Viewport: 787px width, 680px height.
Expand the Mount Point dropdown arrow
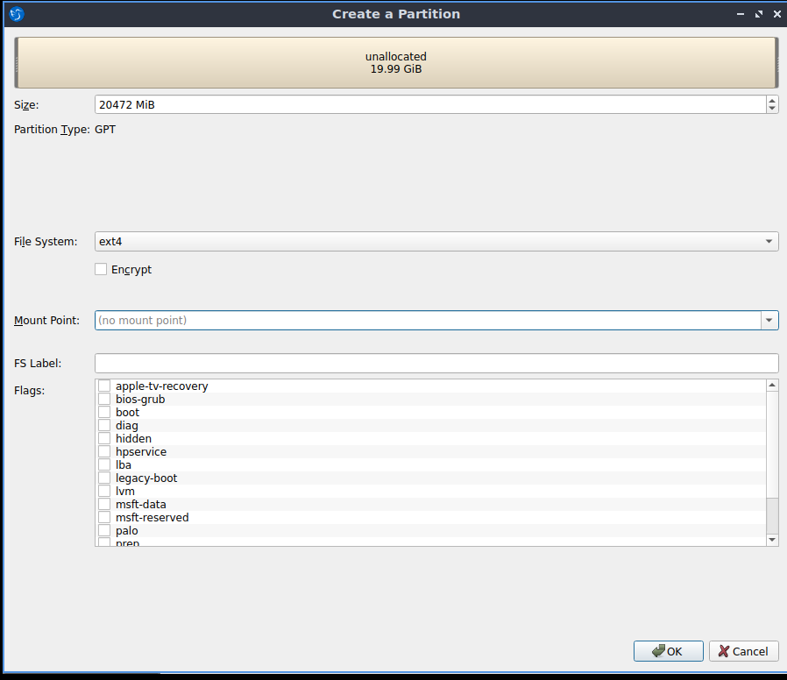[769, 321]
